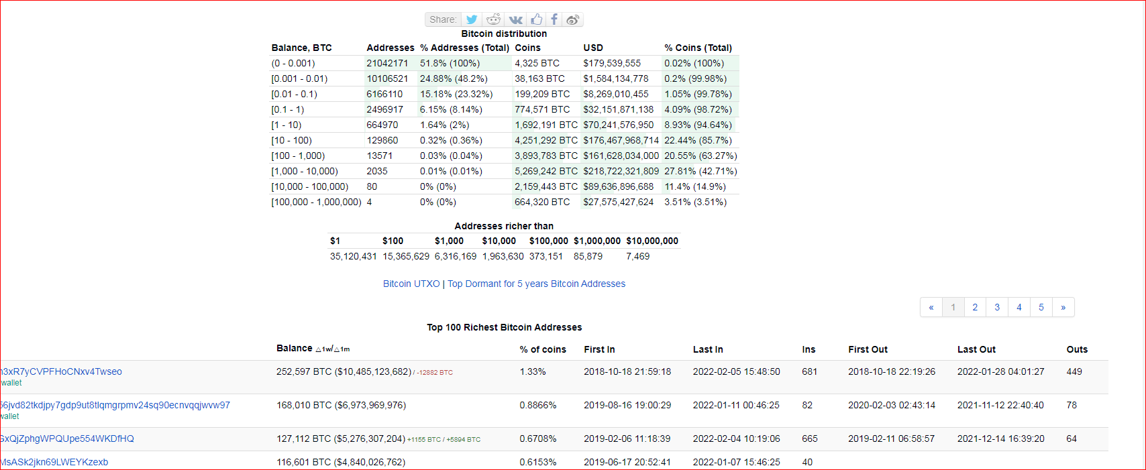Click the Outs column header
The height and width of the screenshot is (470, 1146).
(1077, 349)
